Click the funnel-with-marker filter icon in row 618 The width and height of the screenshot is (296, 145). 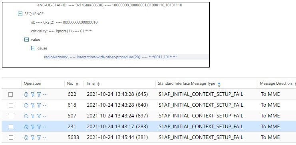tap(32, 105)
